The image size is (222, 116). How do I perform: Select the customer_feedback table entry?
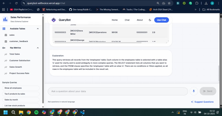(x=19, y=41)
